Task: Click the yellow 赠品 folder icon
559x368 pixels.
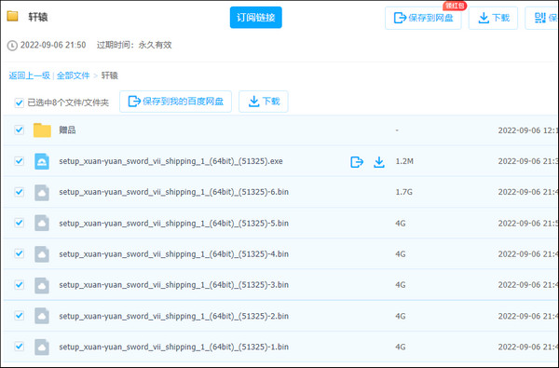Action: point(42,130)
